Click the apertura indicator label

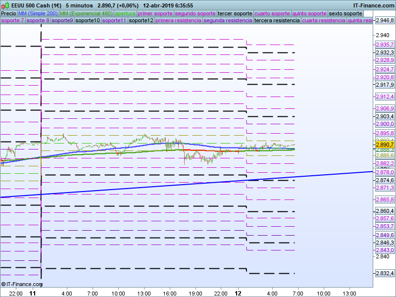click(125, 13)
